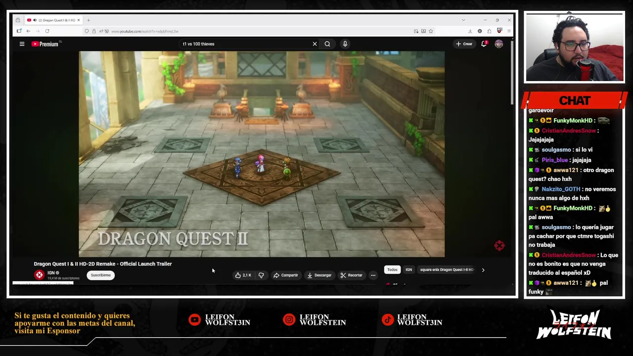Open Instagram LEIFON WOLFSTEIN social banner
The image size is (633, 356).
click(316, 320)
